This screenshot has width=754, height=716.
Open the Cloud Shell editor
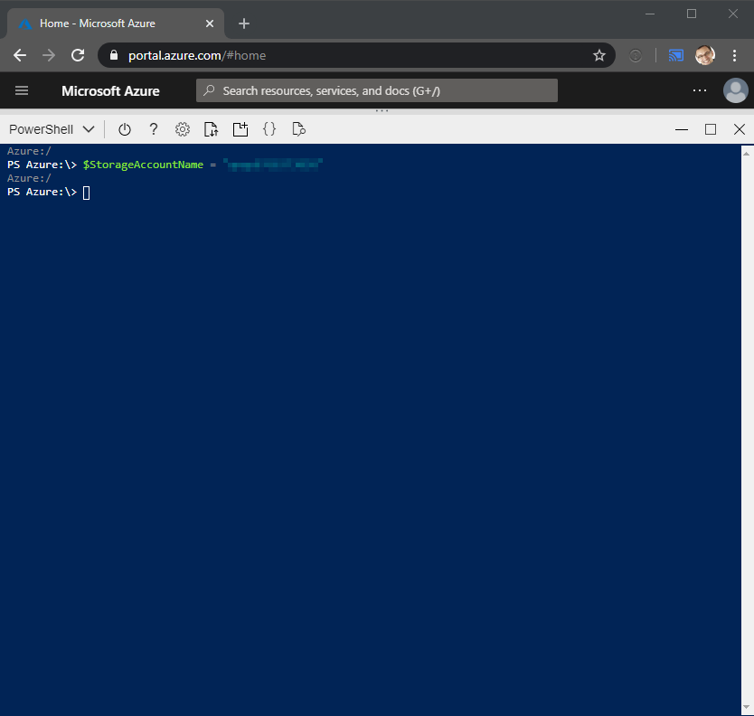(269, 128)
